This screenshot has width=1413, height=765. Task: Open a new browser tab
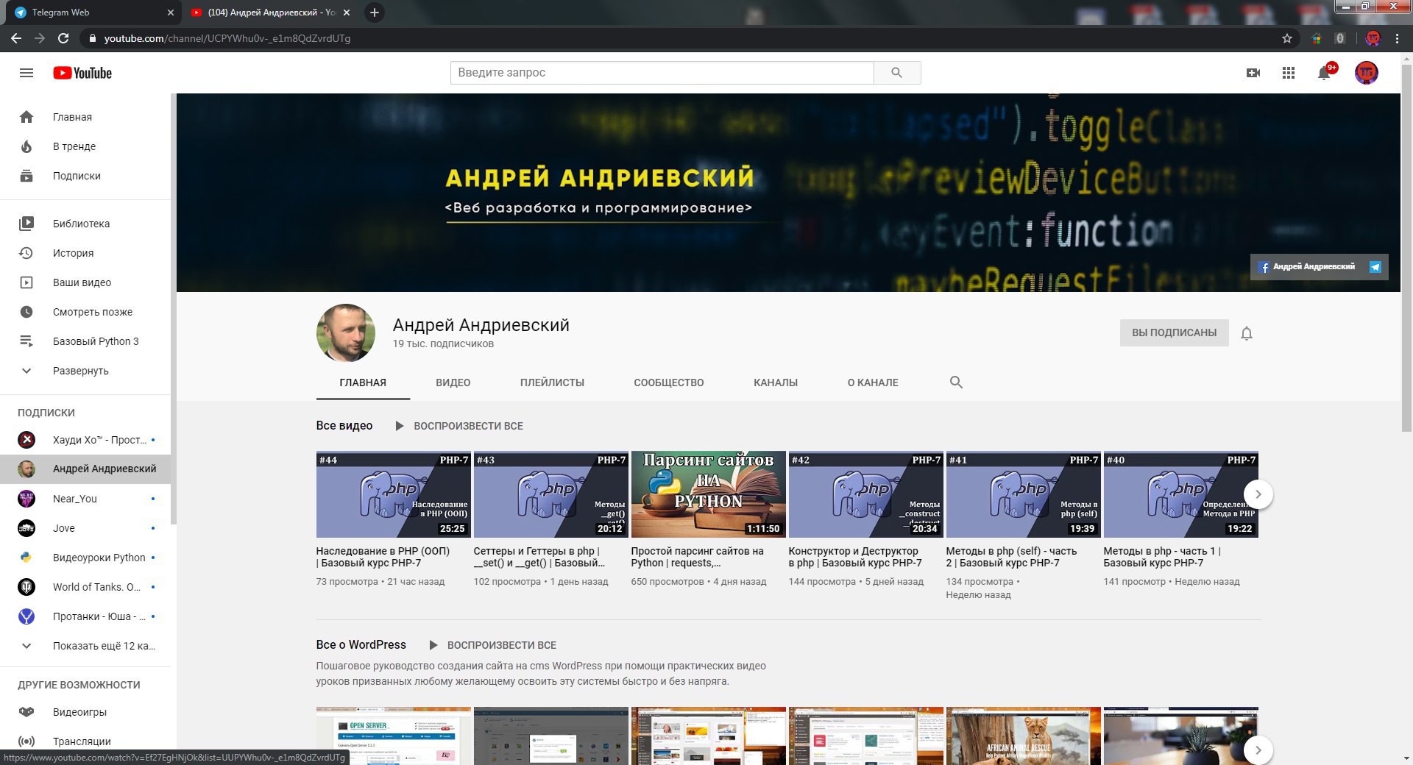coord(375,13)
